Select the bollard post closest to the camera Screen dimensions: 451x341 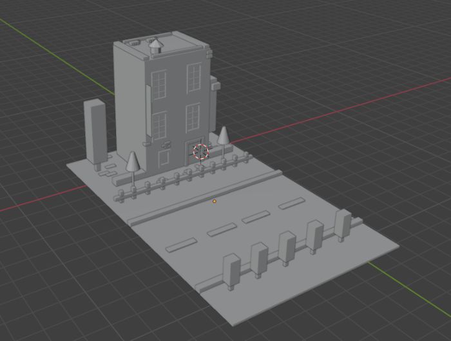pyautogui.click(x=231, y=272)
